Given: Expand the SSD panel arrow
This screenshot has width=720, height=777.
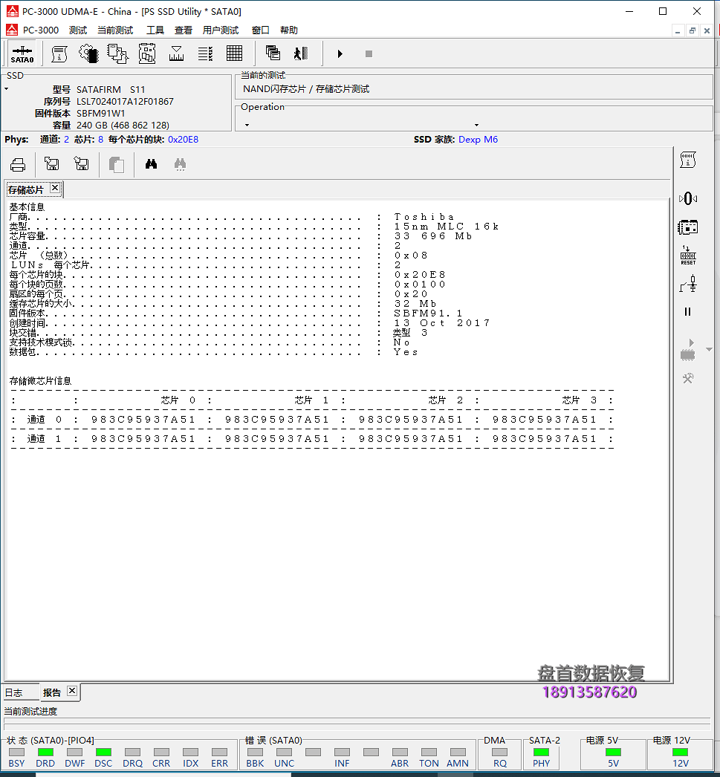Looking at the screenshot, I should [x=7, y=89].
